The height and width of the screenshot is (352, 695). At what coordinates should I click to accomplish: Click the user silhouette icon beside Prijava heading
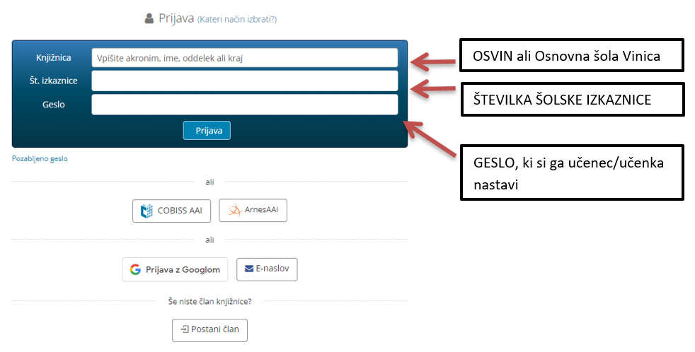(149, 18)
